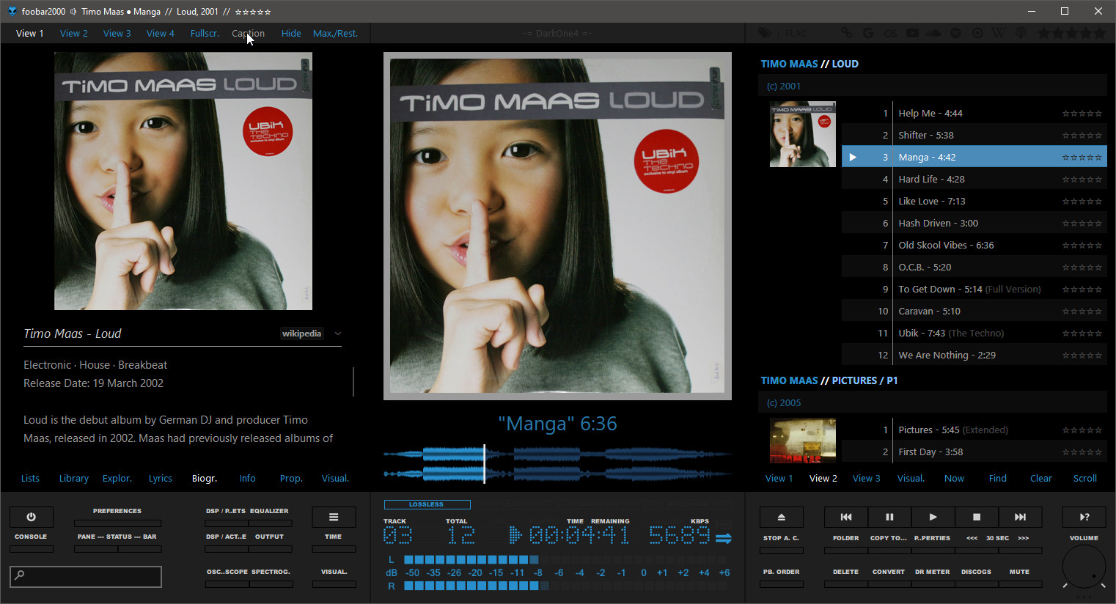Image resolution: width=1116 pixels, height=604 pixels.
Task: Click the playback direction arrow beside KBPS
Action: [724, 537]
